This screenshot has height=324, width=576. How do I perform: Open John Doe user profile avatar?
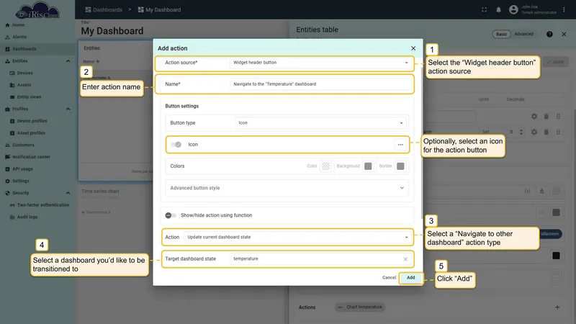pyautogui.click(x=513, y=9)
